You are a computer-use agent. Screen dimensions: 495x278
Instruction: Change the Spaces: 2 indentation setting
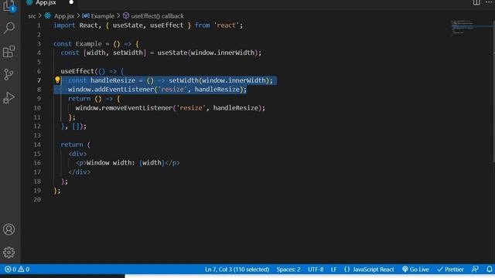[288, 270]
